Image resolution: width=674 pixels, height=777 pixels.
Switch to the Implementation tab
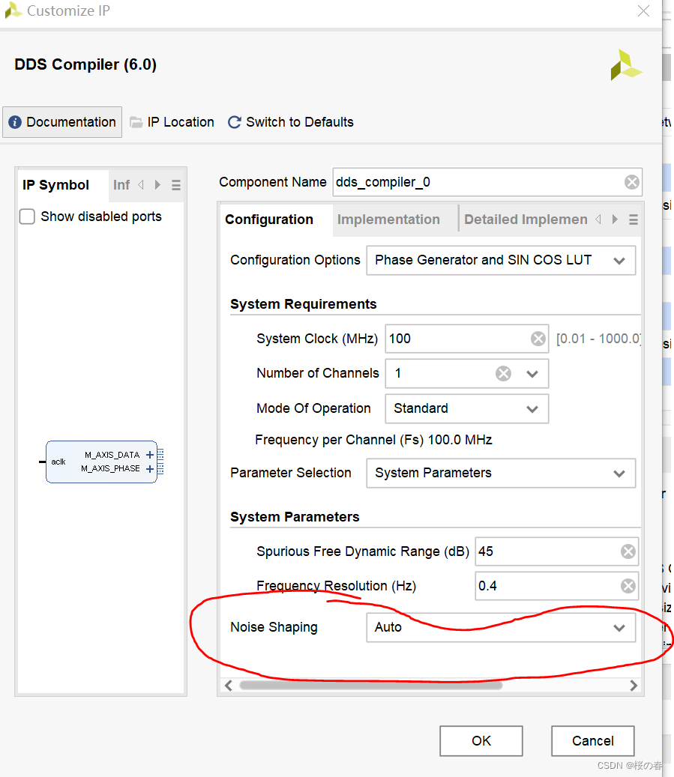click(x=388, y=220)
